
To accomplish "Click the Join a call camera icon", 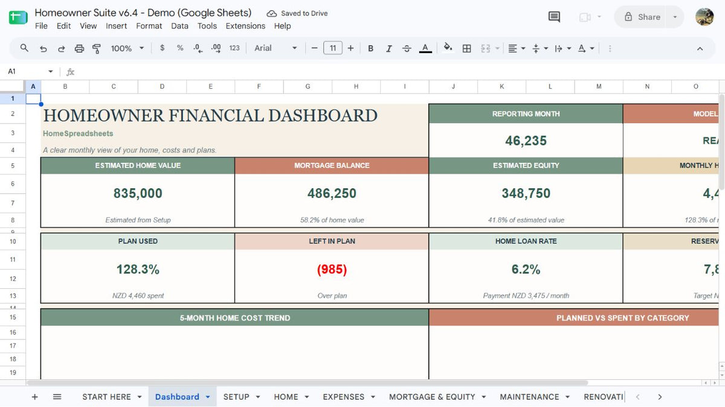I will [585, 17].
